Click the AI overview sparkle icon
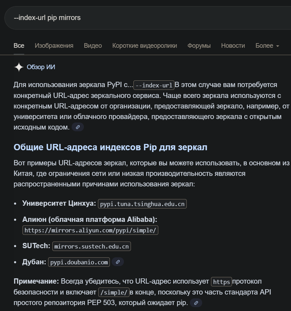This screenshot has height=311, width=291. click(19, 67)
